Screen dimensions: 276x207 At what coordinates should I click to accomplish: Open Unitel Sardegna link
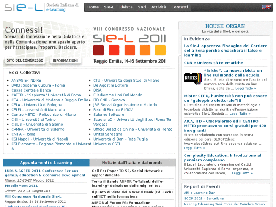tap(108, 134)
